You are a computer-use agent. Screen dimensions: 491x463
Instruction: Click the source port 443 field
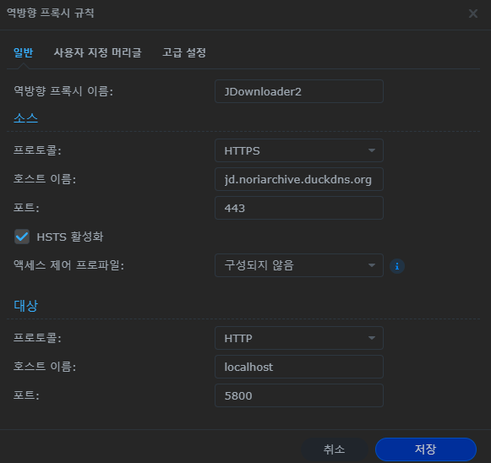pos(299,208)
